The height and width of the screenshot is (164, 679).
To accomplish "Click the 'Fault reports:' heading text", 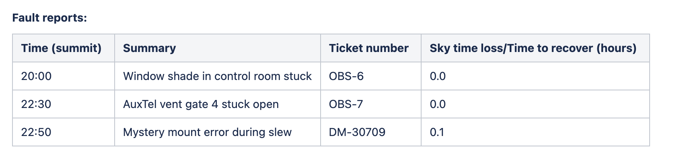I will pyautogui.click(x=49, y=18).
